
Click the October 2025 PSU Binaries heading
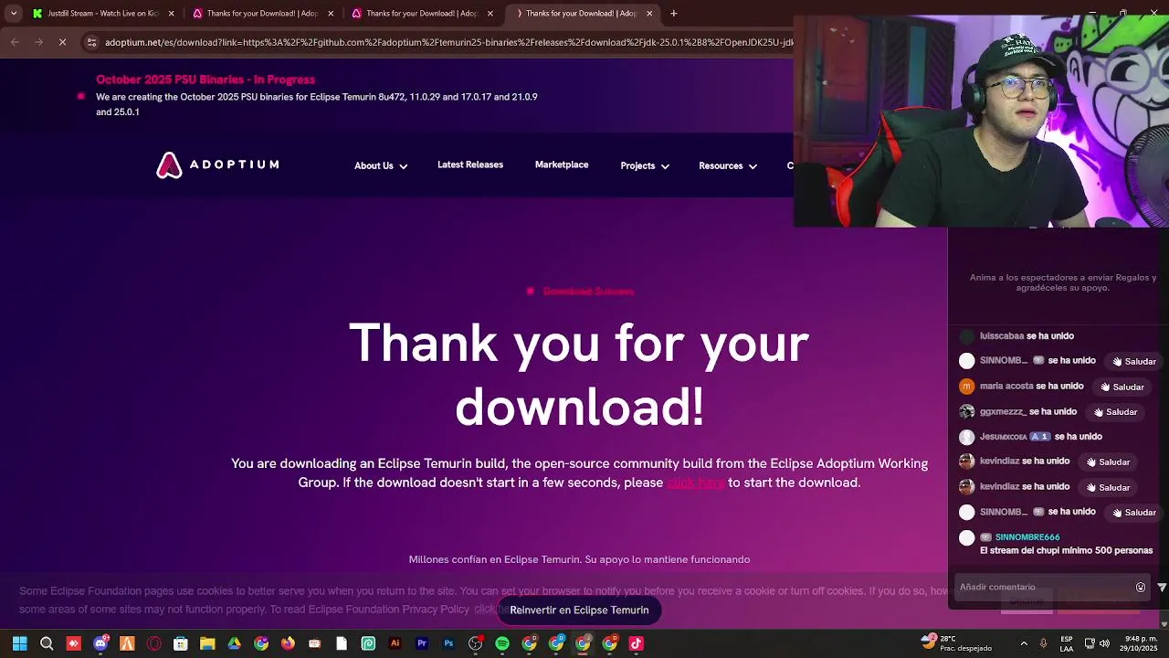[205, 80]
